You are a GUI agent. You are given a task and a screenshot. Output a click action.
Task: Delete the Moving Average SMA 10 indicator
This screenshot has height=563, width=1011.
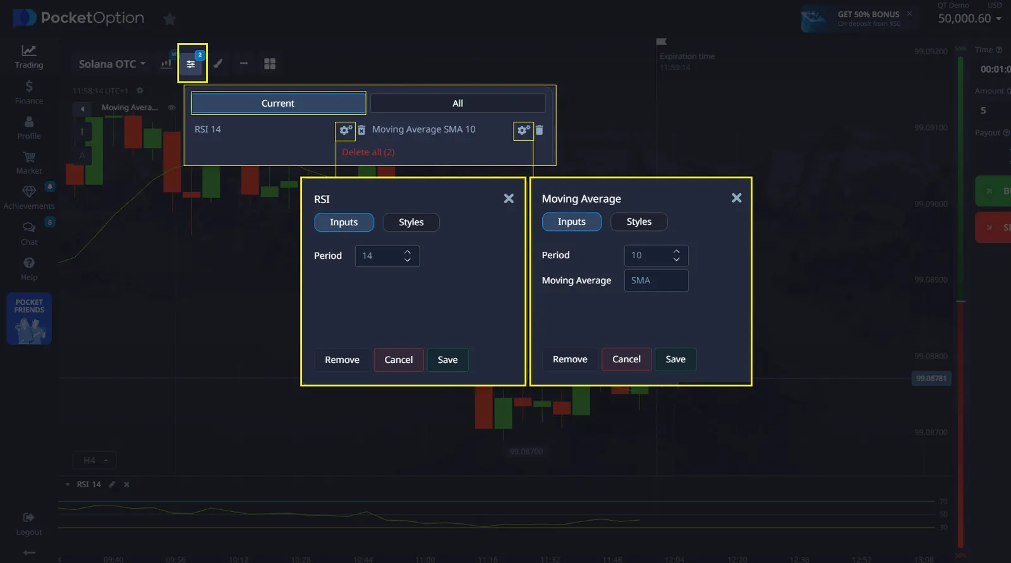[540, 130]
